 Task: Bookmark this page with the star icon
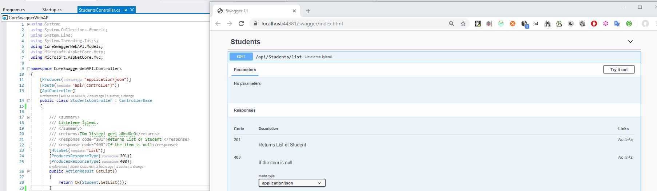point(463,24)
